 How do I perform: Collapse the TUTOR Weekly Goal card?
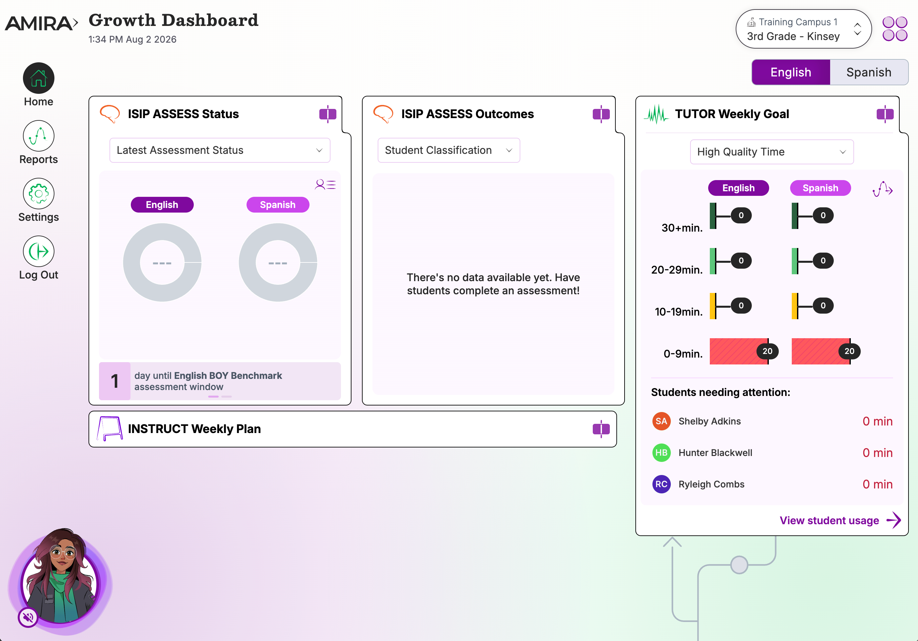coord(885,114)
